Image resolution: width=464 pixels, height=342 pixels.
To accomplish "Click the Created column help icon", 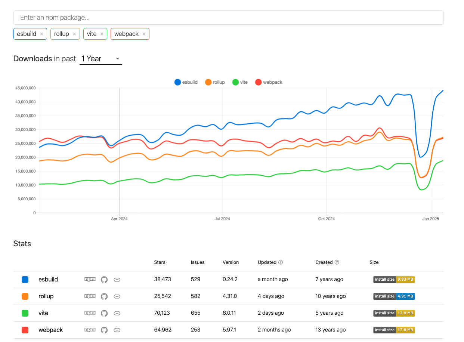I will coord(337,262).
